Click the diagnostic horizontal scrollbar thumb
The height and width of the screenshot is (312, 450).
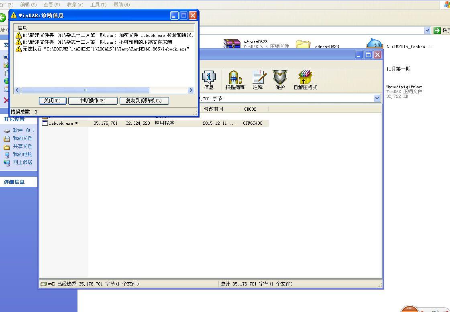(85, 90)
